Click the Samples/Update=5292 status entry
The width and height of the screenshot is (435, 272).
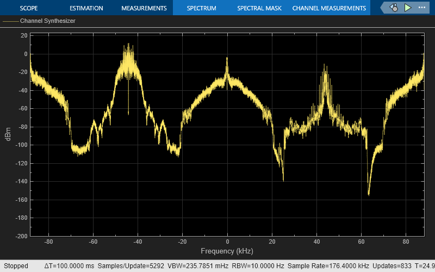(130, 266)
